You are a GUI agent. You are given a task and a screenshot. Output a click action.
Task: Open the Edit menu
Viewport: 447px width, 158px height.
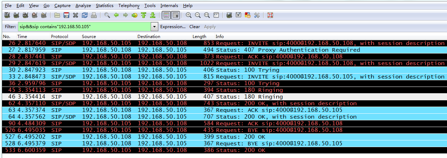[x=20, y=6]
